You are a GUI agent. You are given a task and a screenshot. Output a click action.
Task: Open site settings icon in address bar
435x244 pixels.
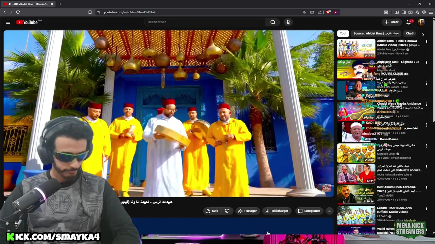pos(99,12)
